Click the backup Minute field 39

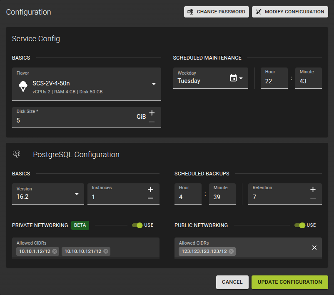click(x=222, y=194)
